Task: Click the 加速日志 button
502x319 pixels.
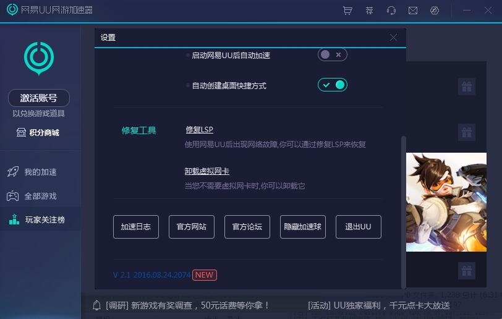Action: click(136, 227)
